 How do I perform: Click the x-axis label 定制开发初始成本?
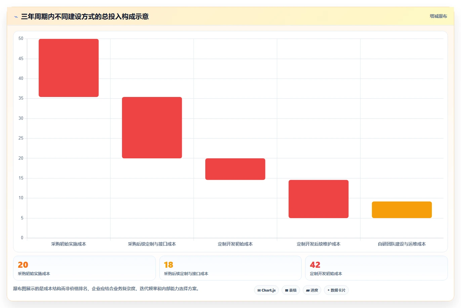coord(235,244)
